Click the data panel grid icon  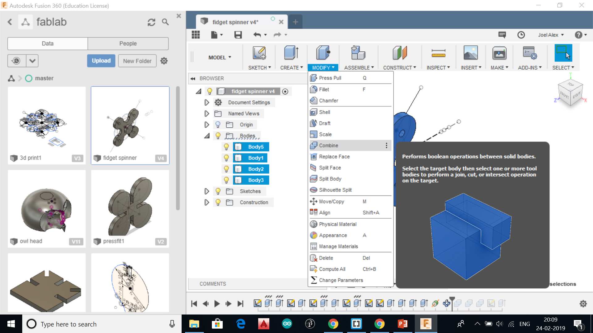point(196,35)
